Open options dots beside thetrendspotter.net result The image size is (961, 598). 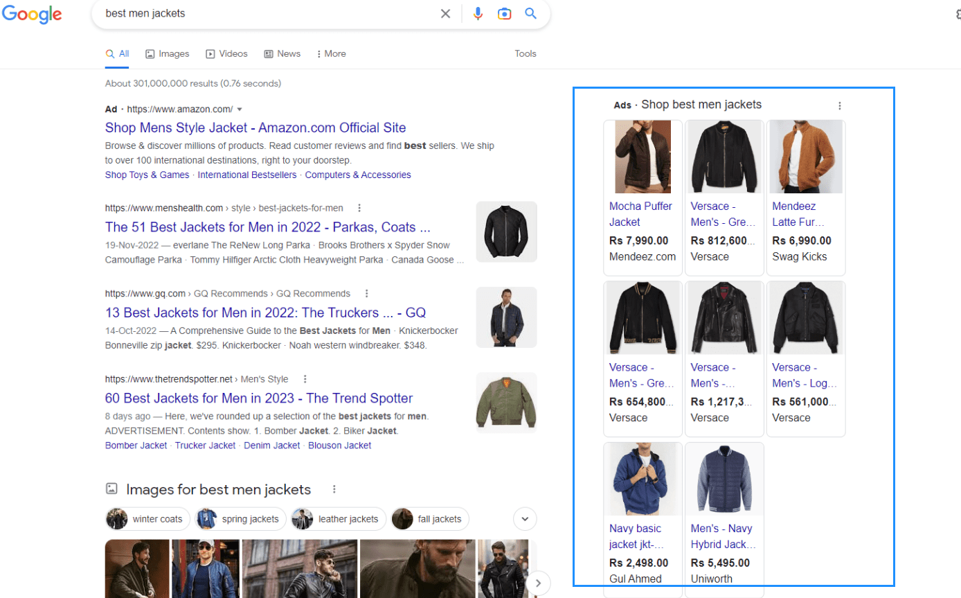(305, 379)
